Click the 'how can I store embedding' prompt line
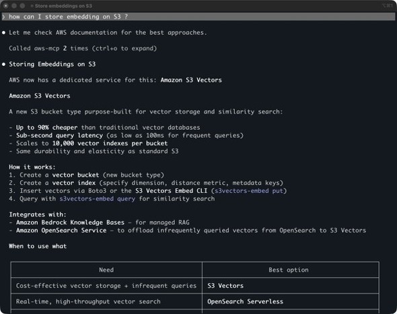The image size is (397, 314). [x=198, y=17]
